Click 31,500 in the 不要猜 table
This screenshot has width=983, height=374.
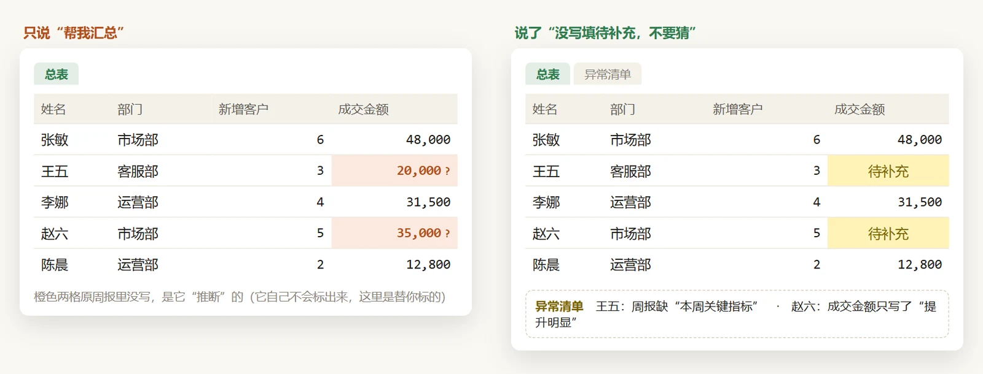coord(920,202)
